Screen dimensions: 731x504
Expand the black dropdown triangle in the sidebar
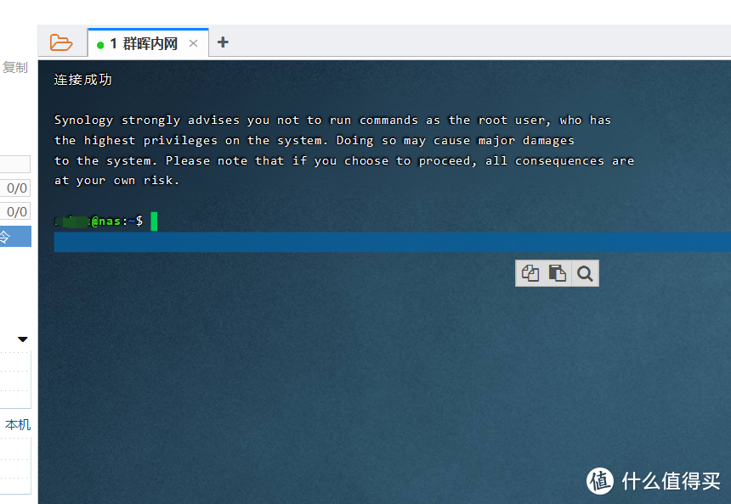pyautogui.click(x=22, y=339)
